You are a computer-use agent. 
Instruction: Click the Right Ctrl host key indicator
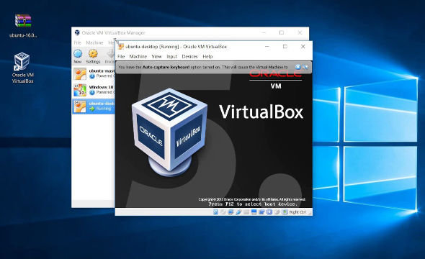[x=297, y=212]
